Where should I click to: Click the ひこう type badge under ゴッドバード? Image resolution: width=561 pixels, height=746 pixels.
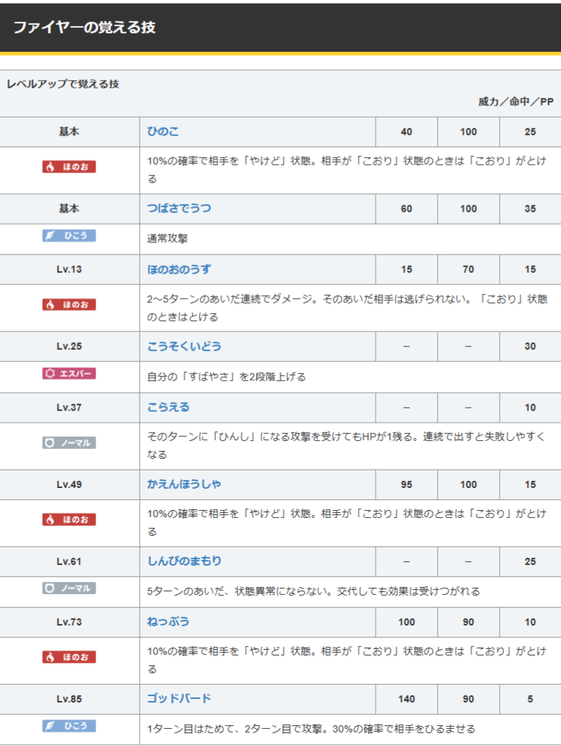68,726
